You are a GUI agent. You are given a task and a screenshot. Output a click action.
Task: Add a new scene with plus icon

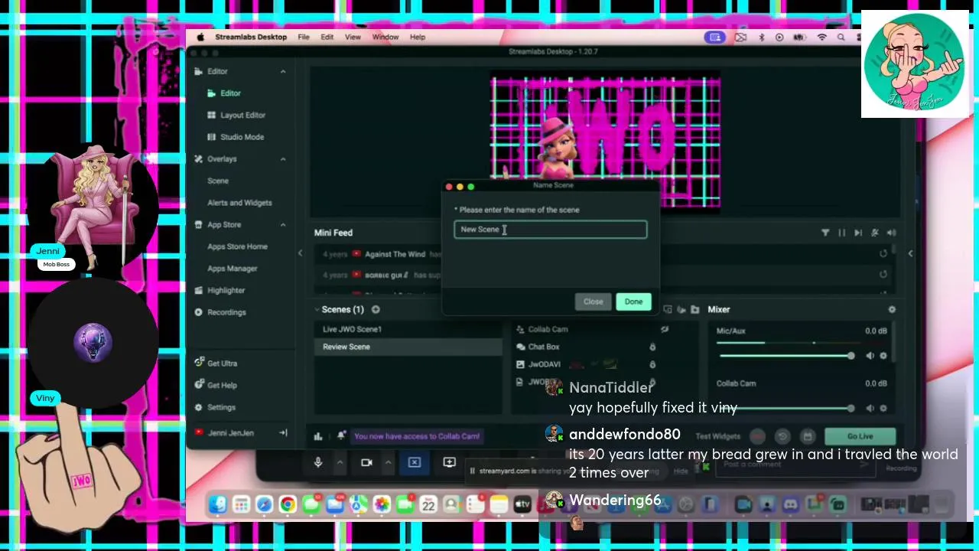(376, 310)
